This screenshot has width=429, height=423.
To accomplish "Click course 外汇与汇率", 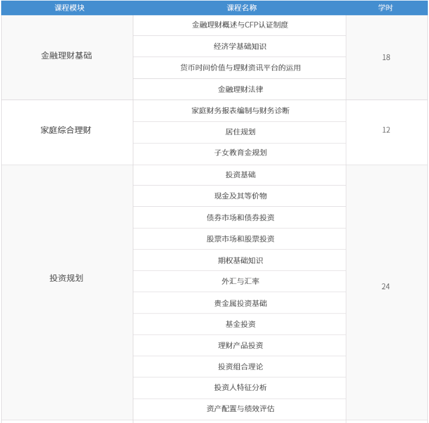I will pyautogui.click(x=240, y=281).
